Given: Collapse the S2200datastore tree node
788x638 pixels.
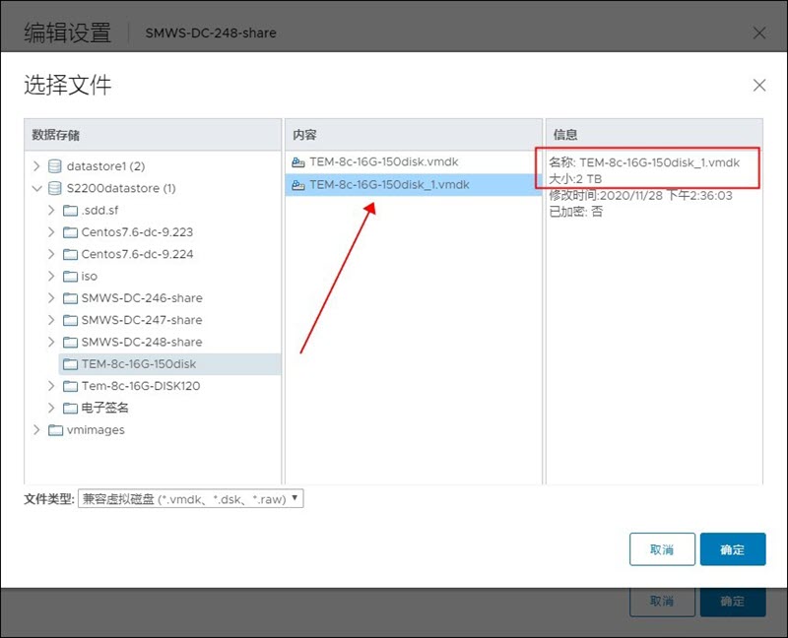Looking at the screenshot, I should pos(37,188).
